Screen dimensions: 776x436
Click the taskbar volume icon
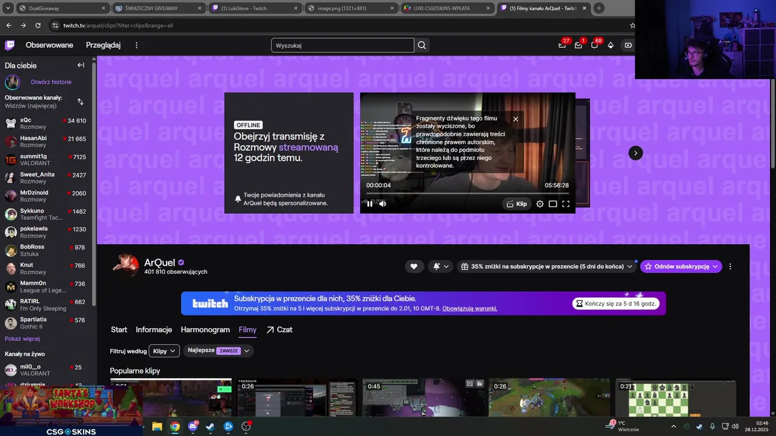735,426
